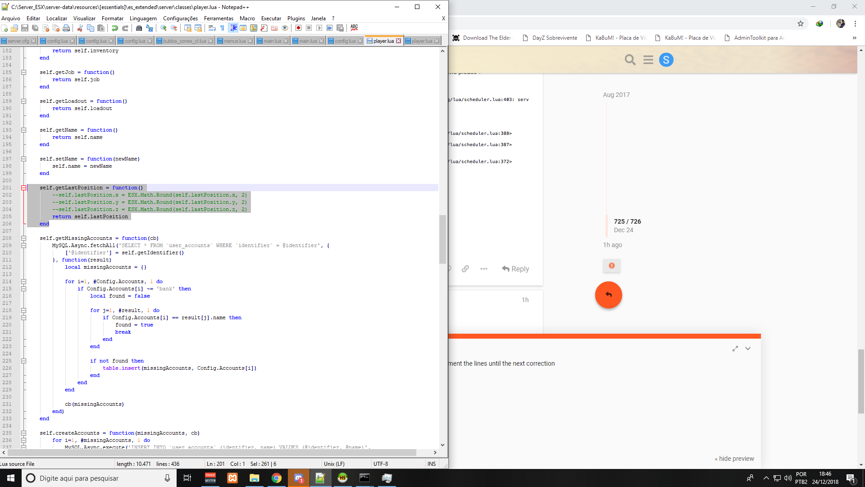Screen dimensions: 865x487
Task: Open DayZ Sobrevivente bookmark in browser
Action: (550, 38)
